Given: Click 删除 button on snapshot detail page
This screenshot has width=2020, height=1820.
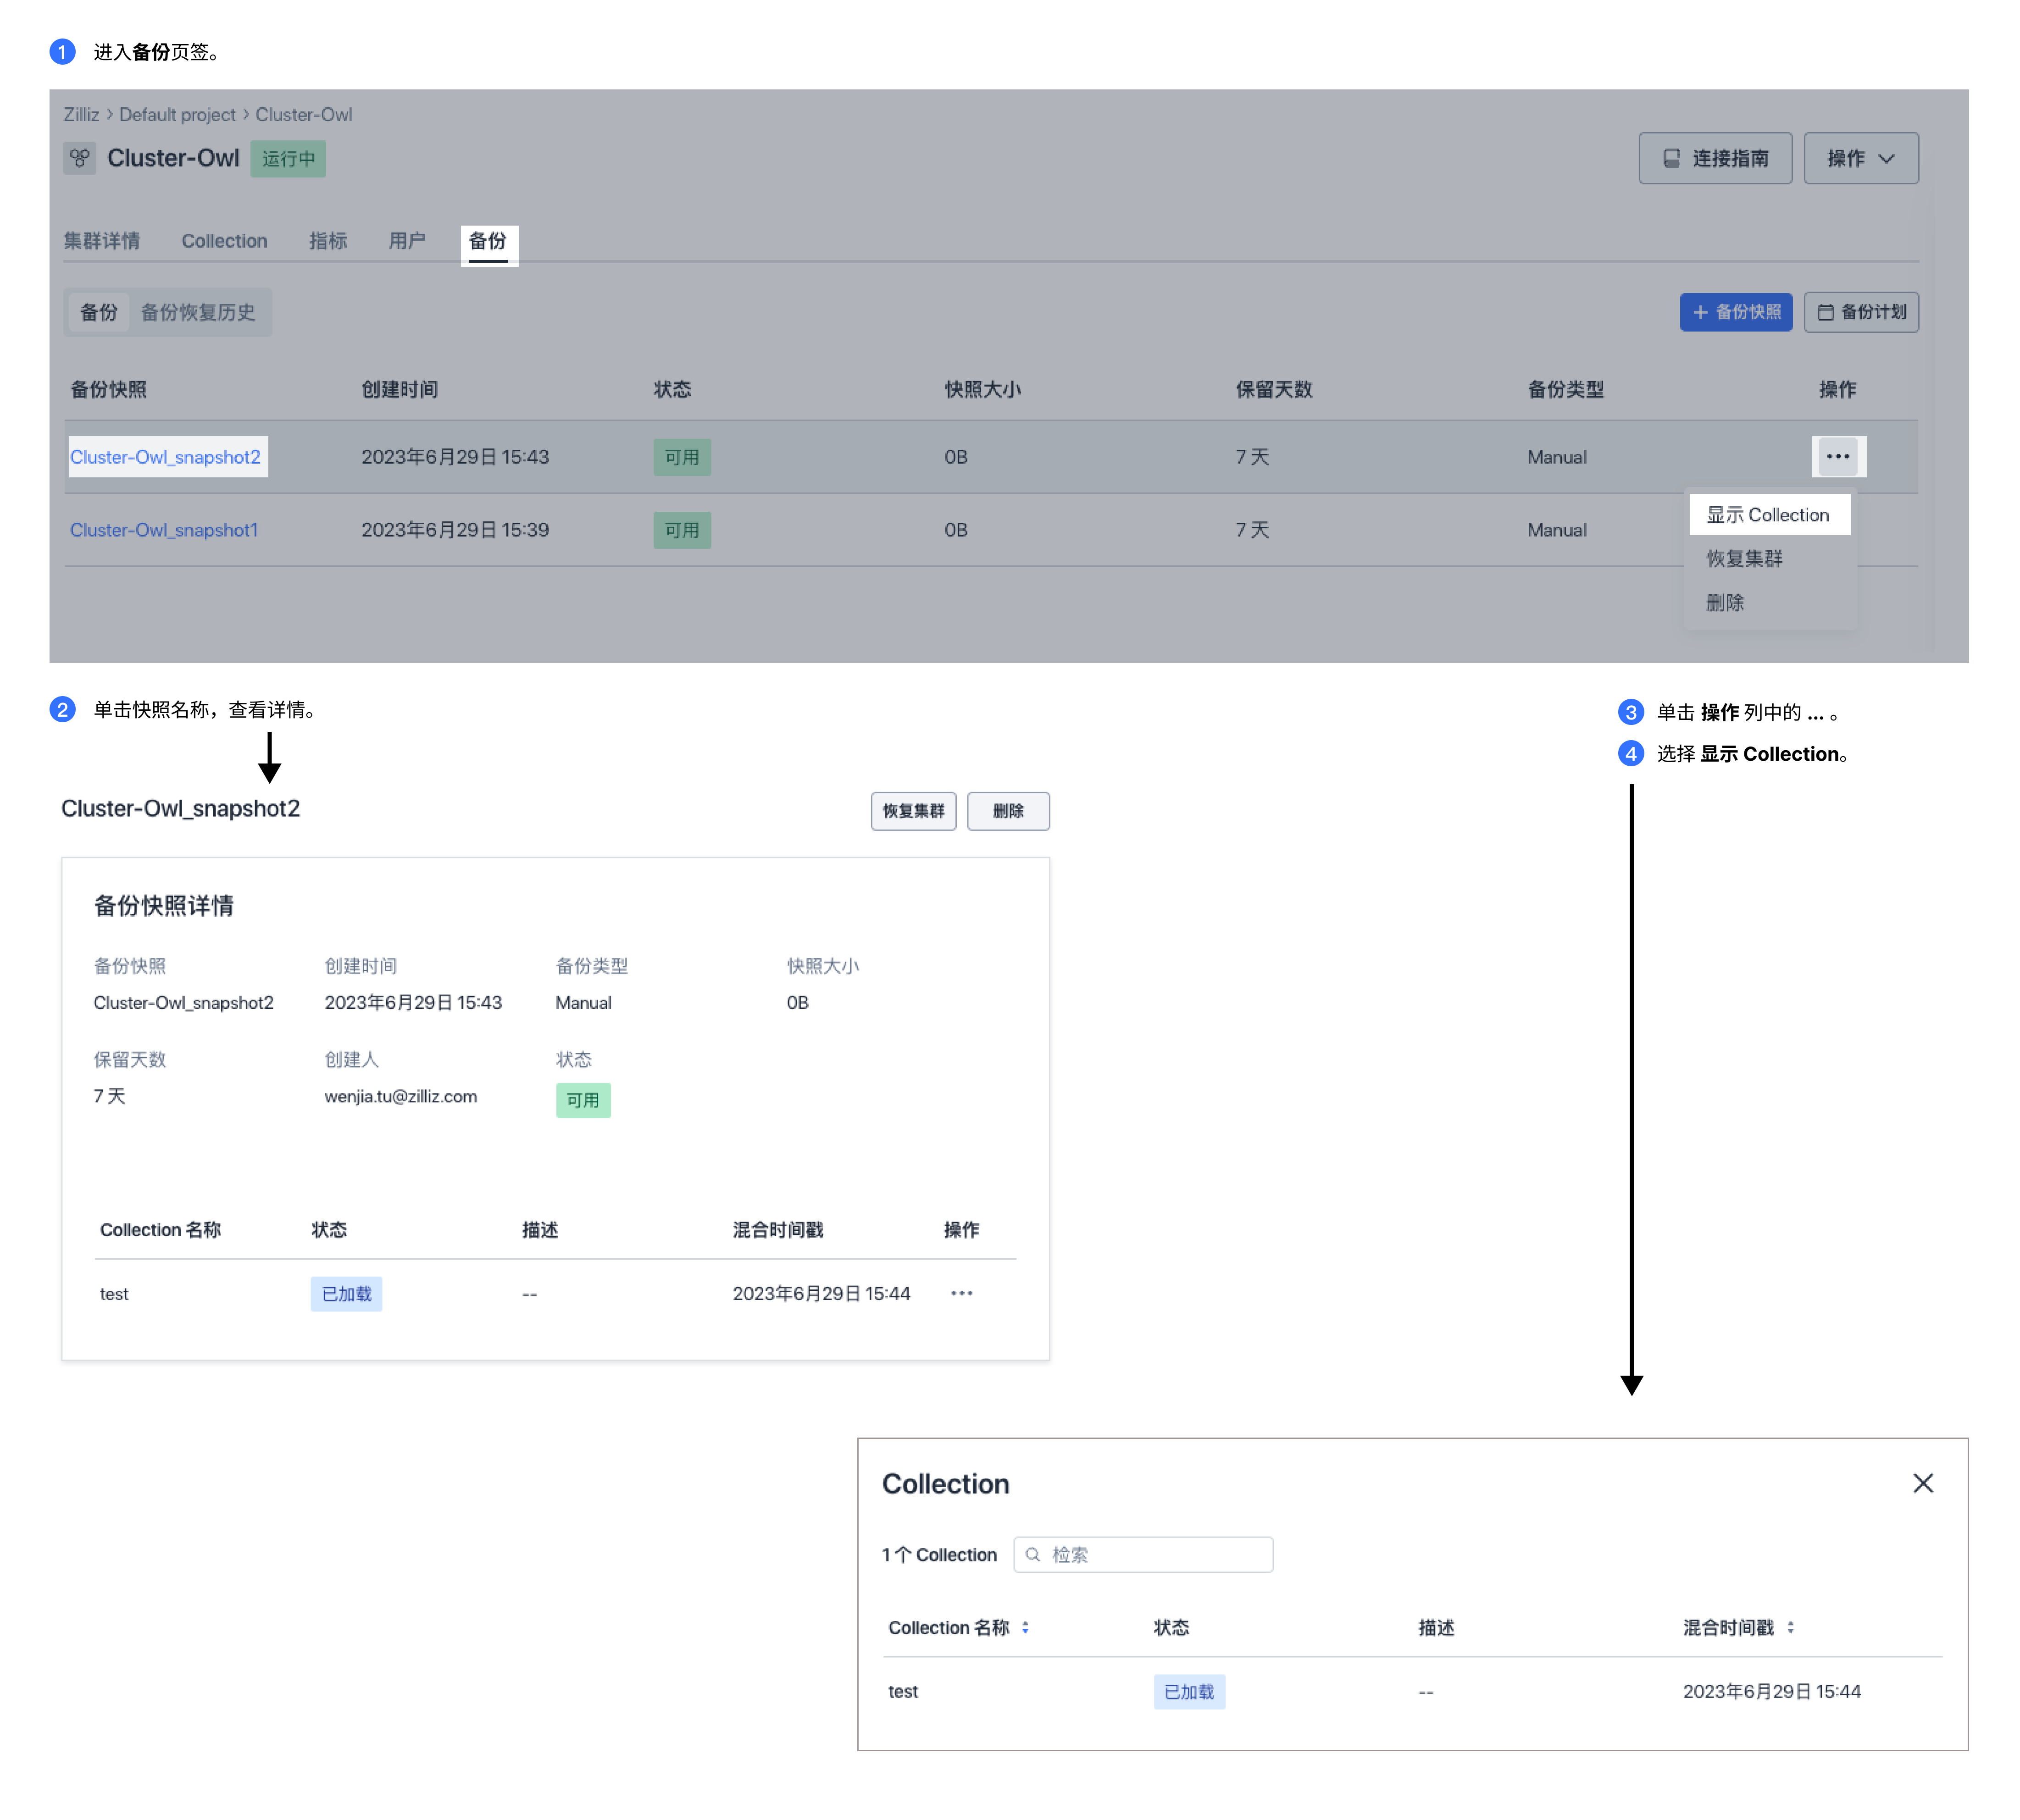Looking at the screenshot, I should (1008, 811).
